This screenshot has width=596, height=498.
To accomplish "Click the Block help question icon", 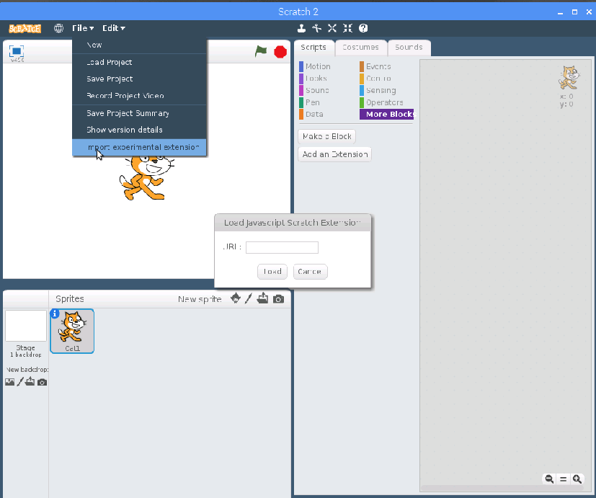I will 363,28.
